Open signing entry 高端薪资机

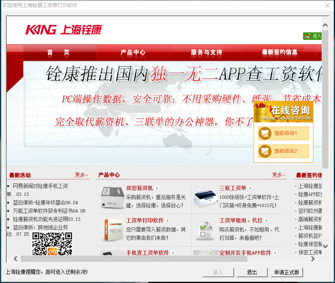(x=310, y=219)
